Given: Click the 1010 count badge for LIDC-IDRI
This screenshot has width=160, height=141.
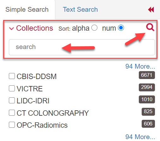Looking at the screenshot, I should pyautogui.click(x=147, y=99).
